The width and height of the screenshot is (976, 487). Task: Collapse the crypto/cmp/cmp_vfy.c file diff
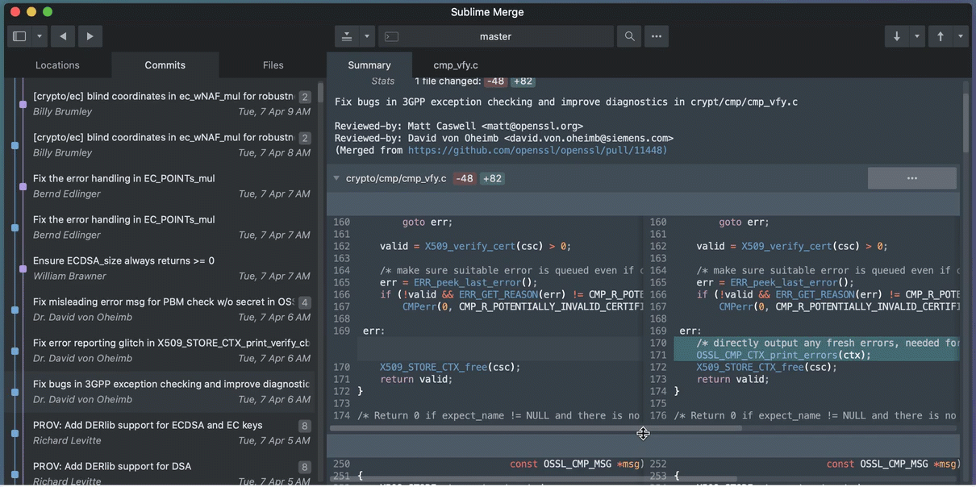(x=336, y=178)
